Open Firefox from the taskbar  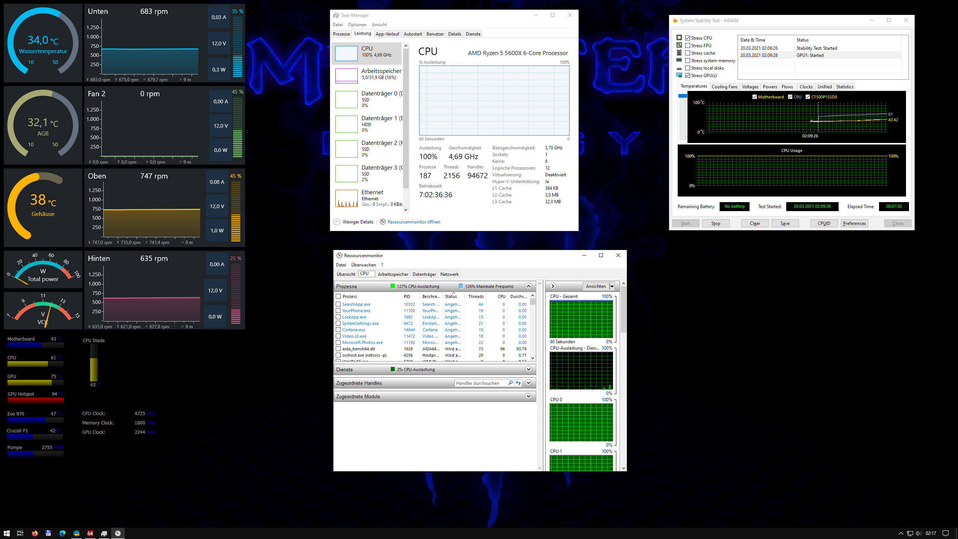35,533
